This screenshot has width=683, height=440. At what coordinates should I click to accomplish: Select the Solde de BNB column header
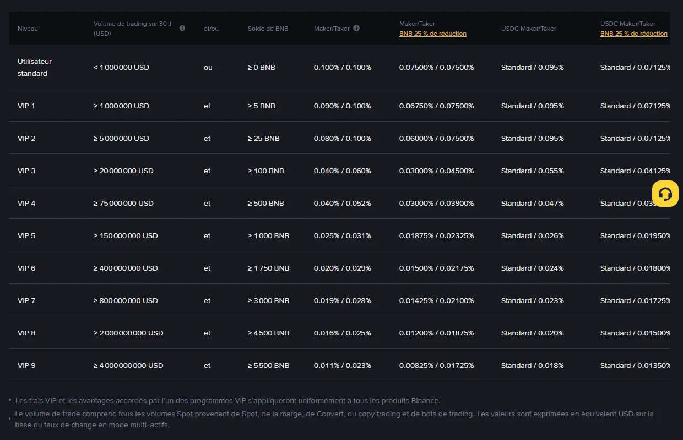pos(268,29)
